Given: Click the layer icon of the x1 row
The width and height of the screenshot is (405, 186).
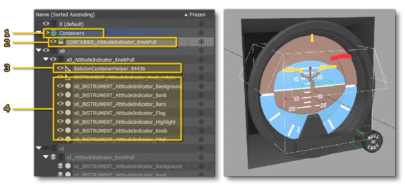Looking at the screenshot, I should tap(54, 148).
